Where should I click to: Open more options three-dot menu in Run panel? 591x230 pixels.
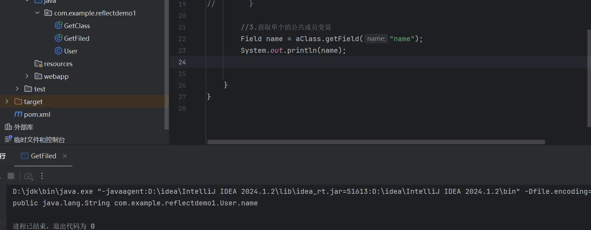pyautogui.click(x=42, y=176)
